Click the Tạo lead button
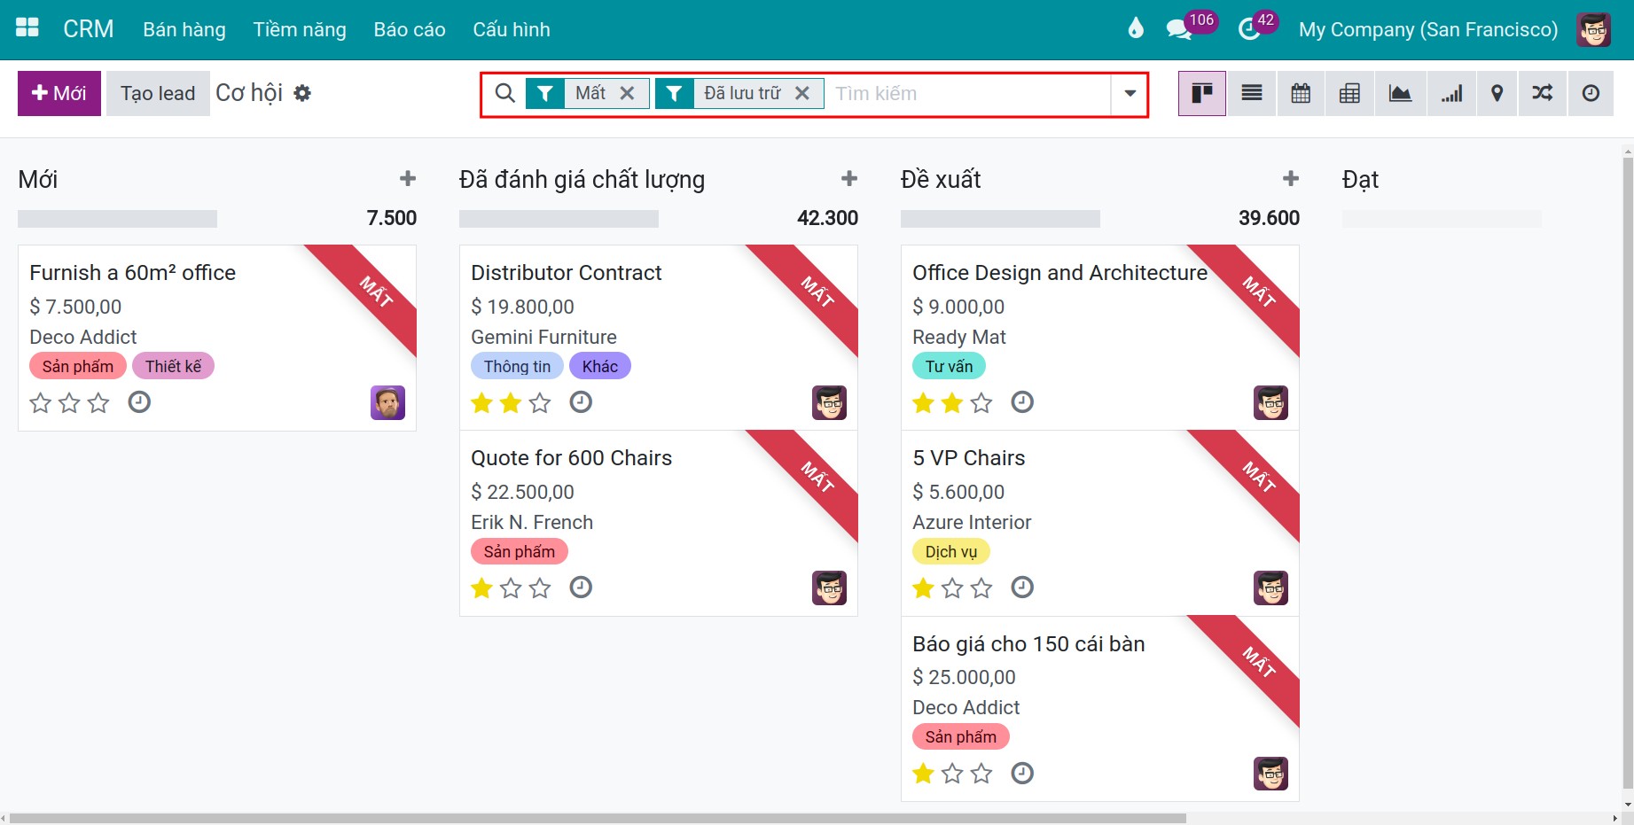Screen dimensions: 1634x825 158,93
